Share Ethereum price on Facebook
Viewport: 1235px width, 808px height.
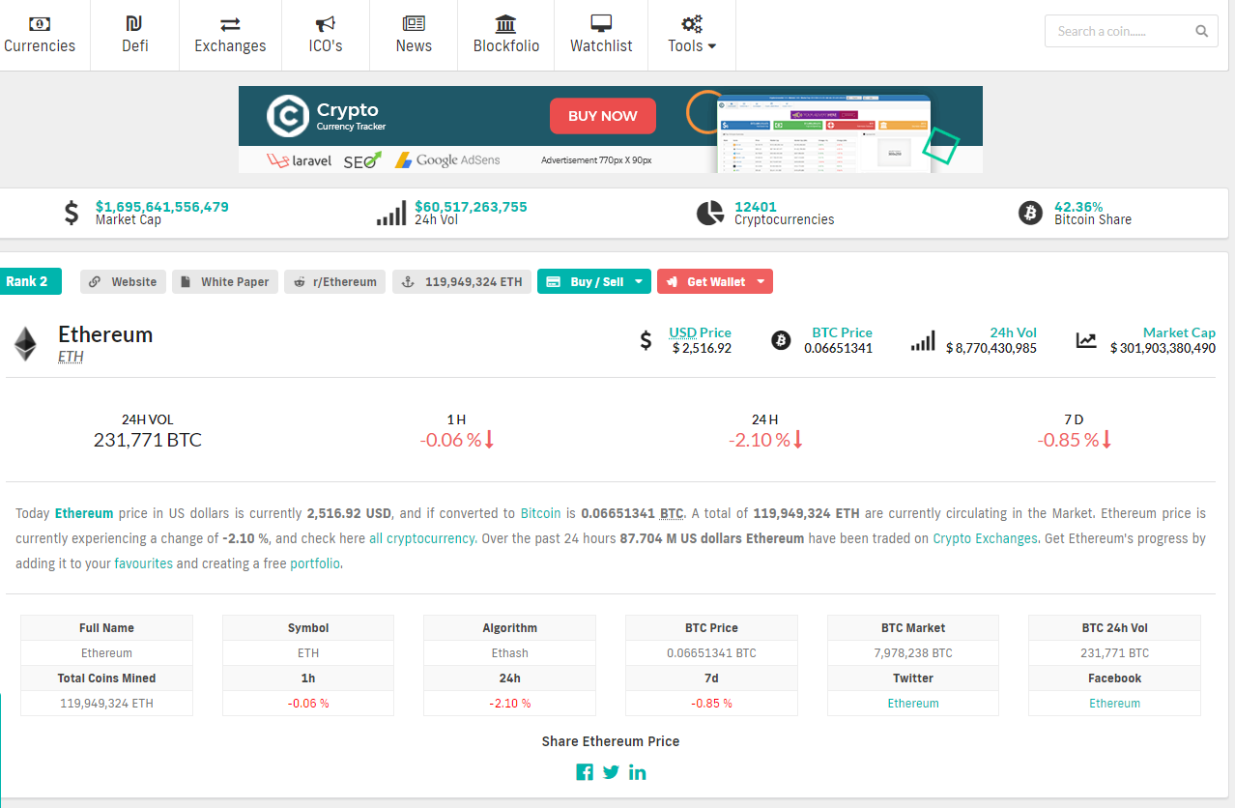click(x=584, y=771)
